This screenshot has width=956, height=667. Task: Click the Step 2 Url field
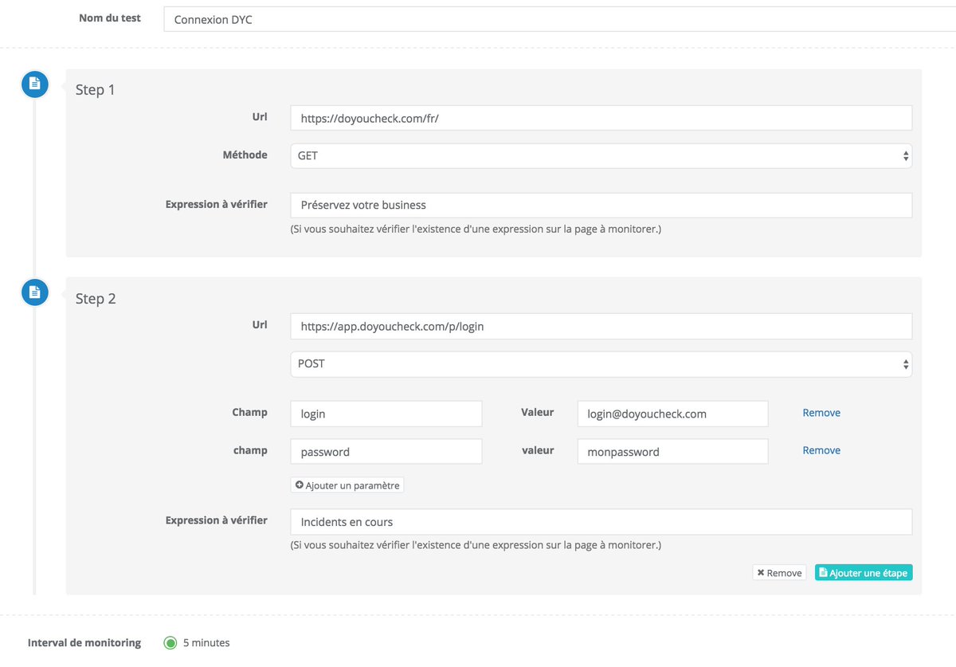[x=601, y=326]
